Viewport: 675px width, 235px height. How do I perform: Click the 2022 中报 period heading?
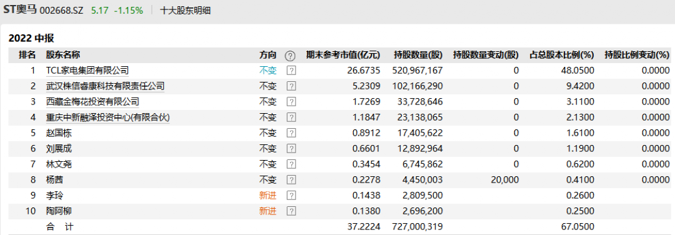(31, 38)
